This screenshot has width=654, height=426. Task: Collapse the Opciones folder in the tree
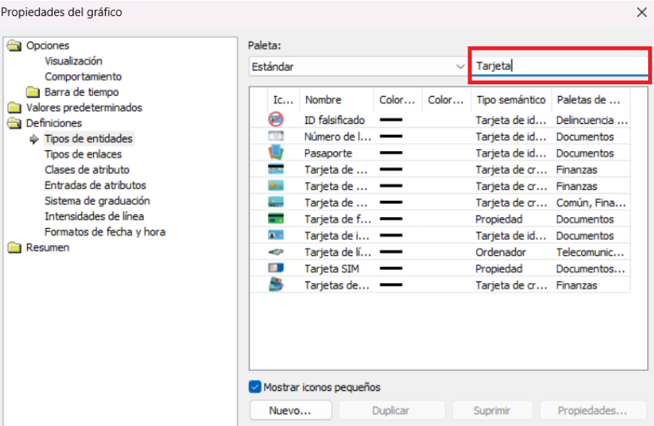coord(15,45)
